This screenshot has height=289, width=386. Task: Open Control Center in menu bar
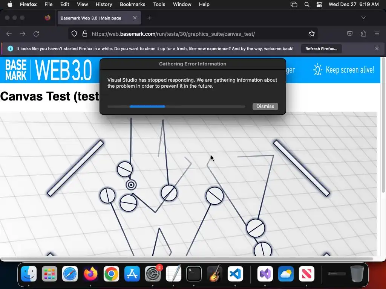click(319, 5)
